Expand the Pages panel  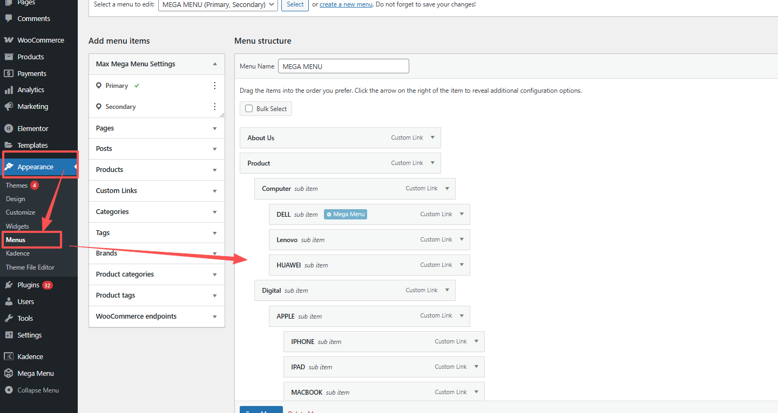click(215, 128)
